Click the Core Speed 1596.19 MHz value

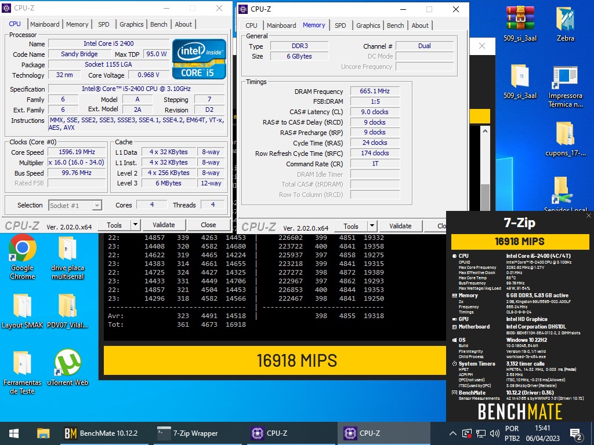point(77,152)
